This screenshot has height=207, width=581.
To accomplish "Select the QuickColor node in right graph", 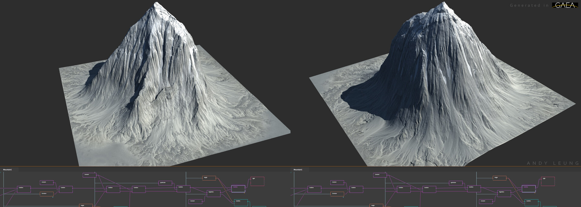I will click(456, 183).
